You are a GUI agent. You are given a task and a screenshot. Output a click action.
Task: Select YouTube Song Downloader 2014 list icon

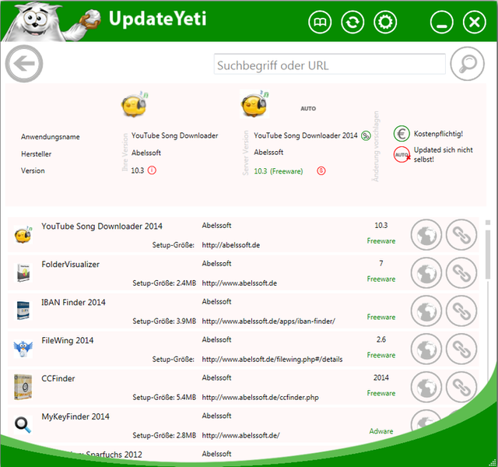[23, 235]
